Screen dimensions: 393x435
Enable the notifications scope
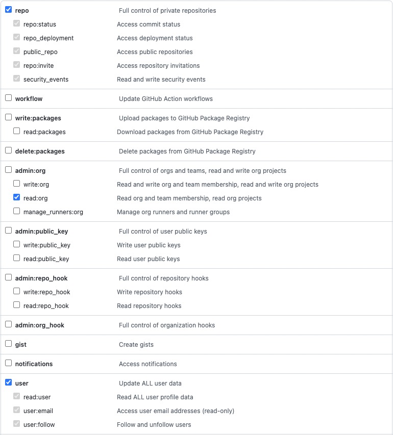click(x=8, y=363)
